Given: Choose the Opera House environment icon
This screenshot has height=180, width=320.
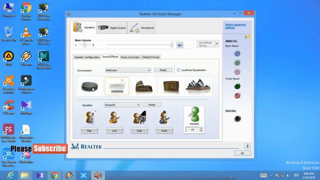Looking at the screenshot, I should pyautogui.click(x=198, y=85).
